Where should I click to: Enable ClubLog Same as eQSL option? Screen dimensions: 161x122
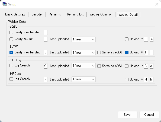(99, 66)
